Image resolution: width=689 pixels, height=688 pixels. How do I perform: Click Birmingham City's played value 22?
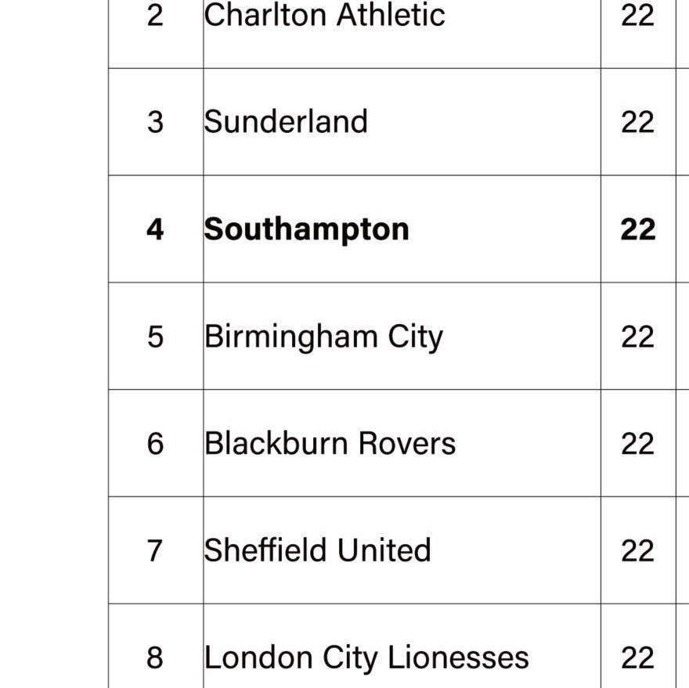pos(637,337)
